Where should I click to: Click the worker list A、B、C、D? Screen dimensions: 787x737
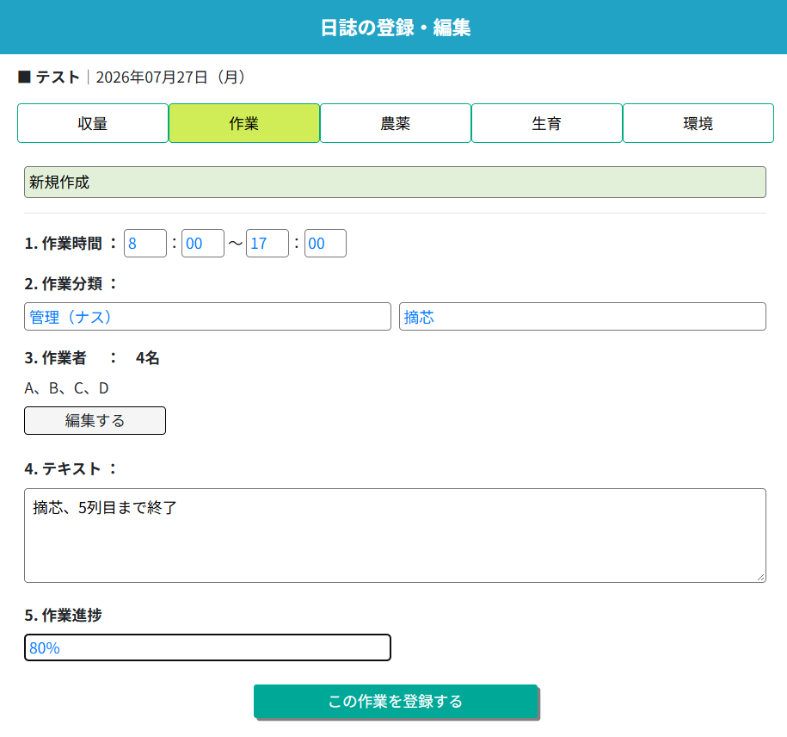coord(66,388)
